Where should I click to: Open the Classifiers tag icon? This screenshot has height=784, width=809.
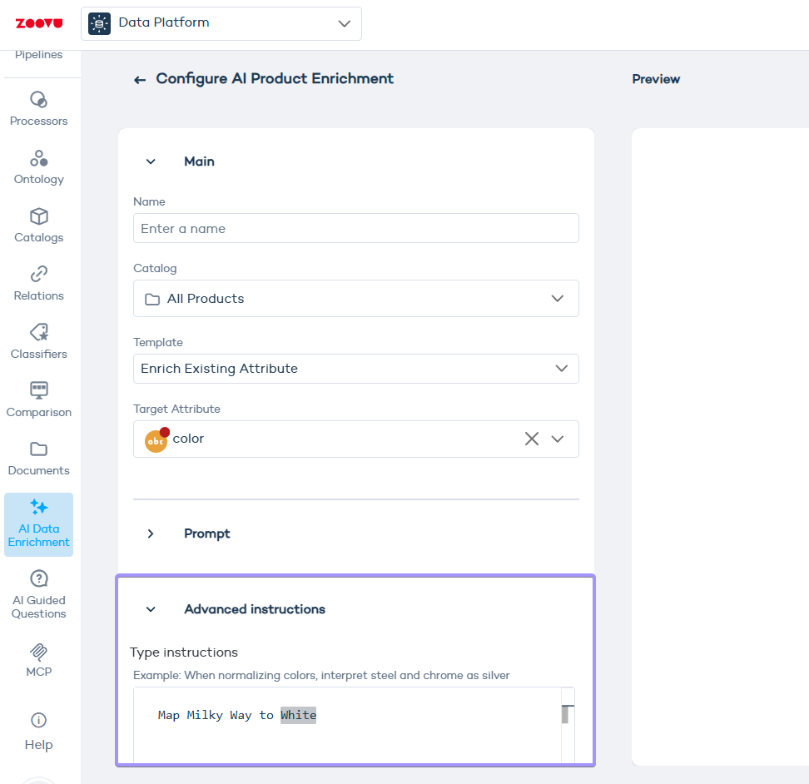[38, 332]
